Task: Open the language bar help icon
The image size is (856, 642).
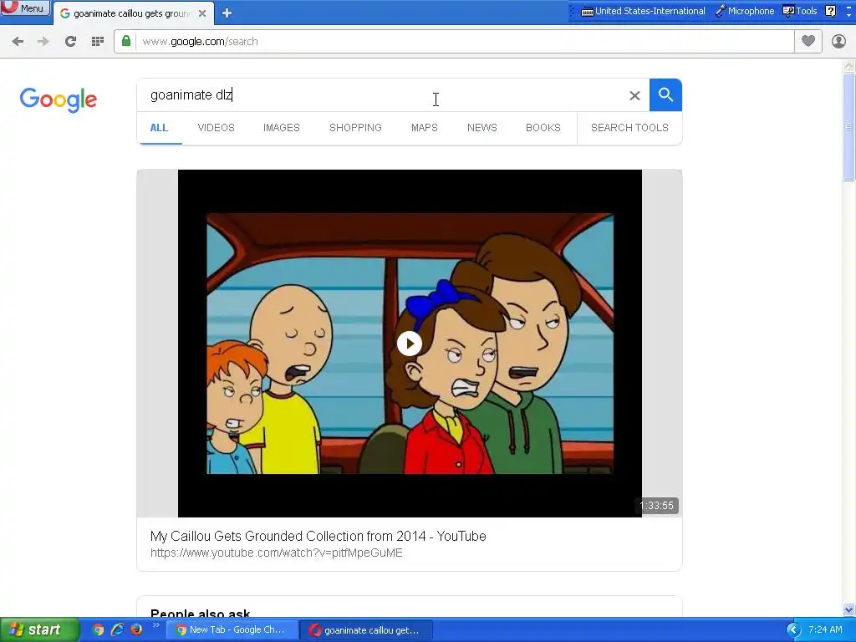Action: tap(830, 11)
